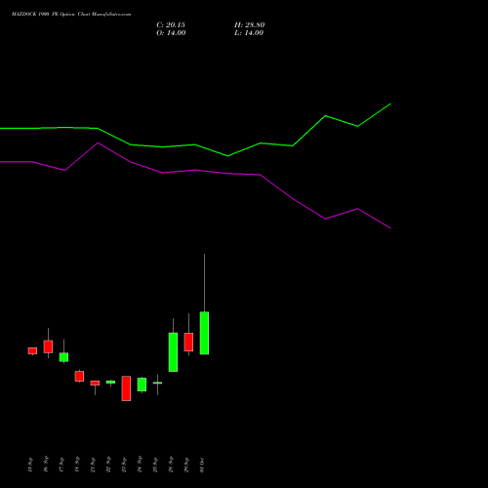Select the 21 Sep red candle

(95, 383)
